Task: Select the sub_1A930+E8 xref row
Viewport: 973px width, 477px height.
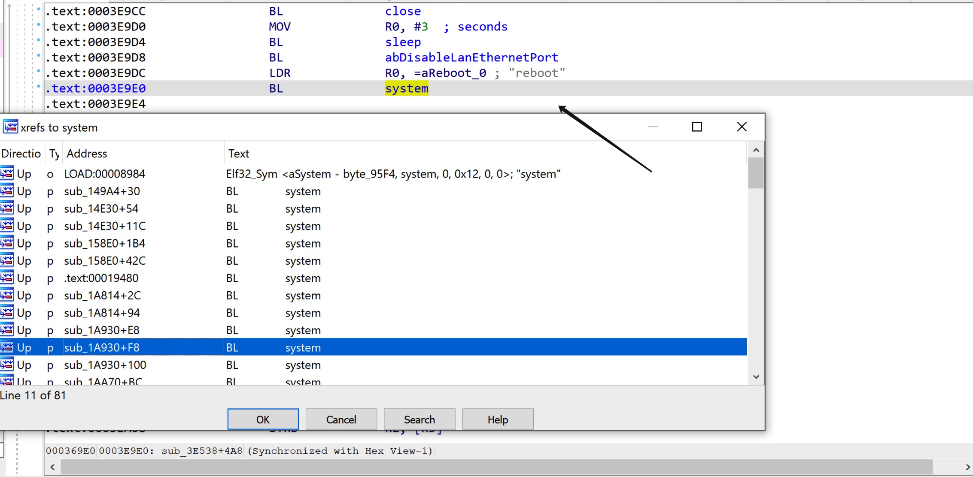Action: pyautogui.click(x=102, y=330)
